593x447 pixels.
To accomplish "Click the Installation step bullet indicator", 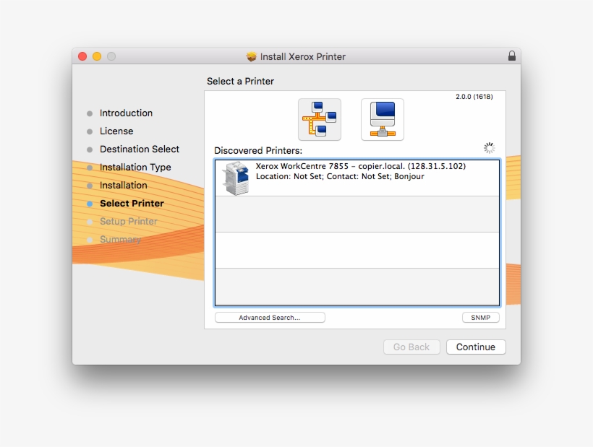I will point(90,186).
